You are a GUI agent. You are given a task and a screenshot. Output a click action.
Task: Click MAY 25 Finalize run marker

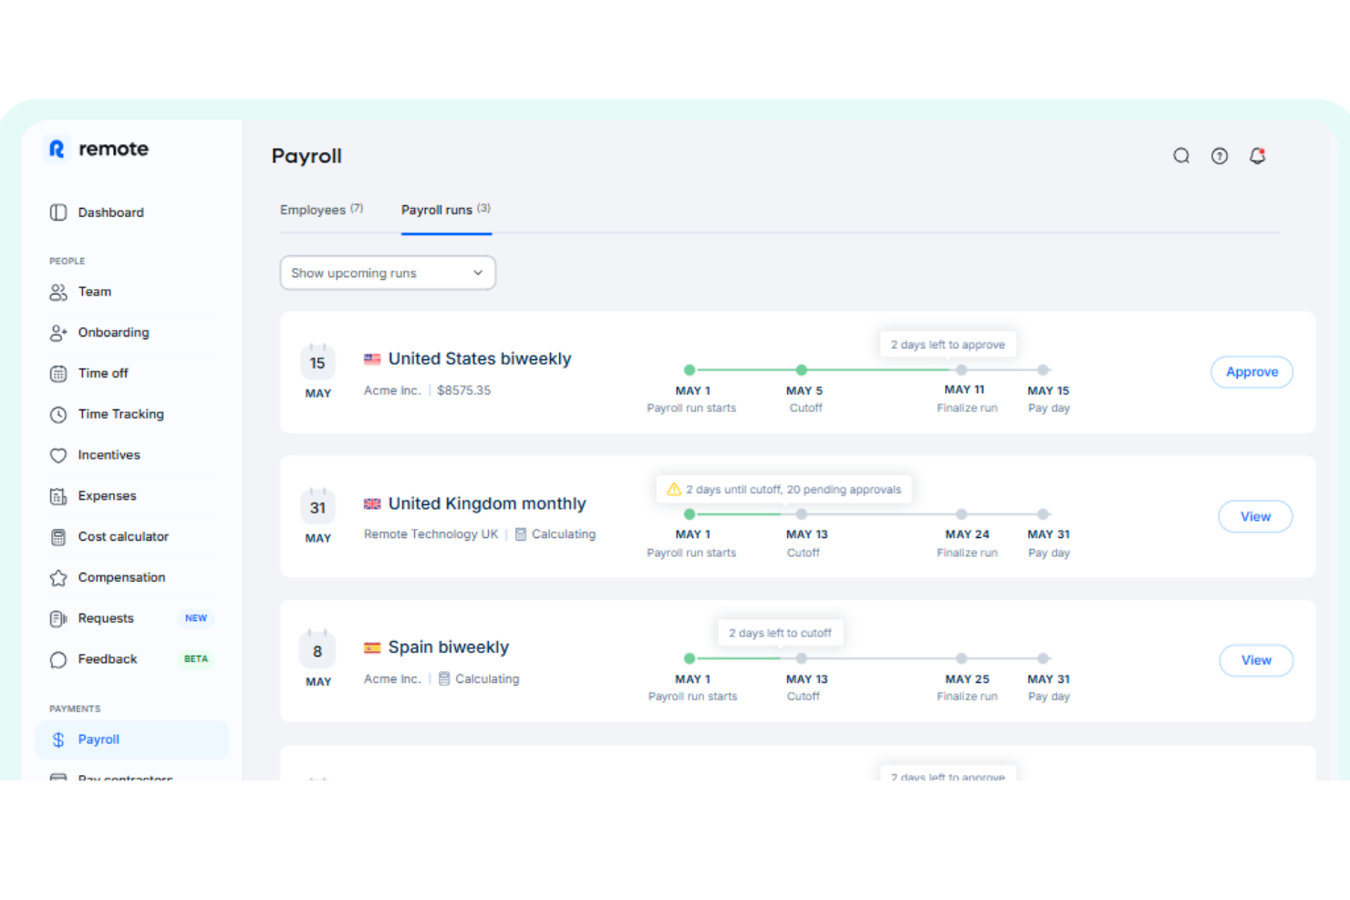(961, 658)
